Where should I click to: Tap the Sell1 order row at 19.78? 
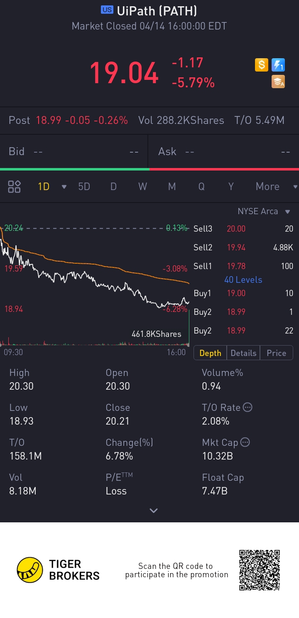(243, 266)
